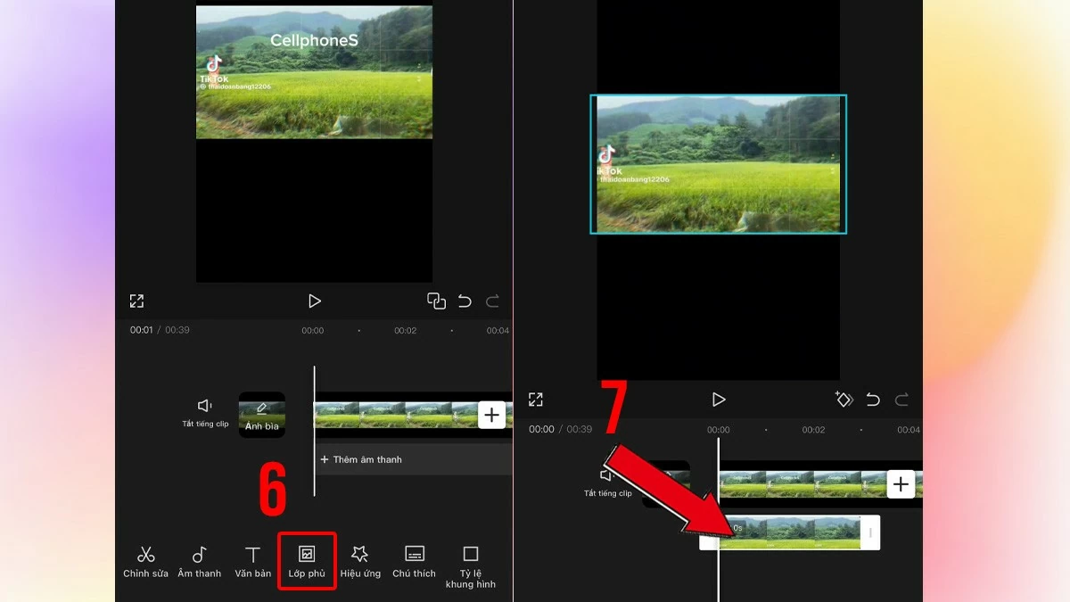Open Tỷ lệ khung hình aspect ratio settings

[470, 561]
